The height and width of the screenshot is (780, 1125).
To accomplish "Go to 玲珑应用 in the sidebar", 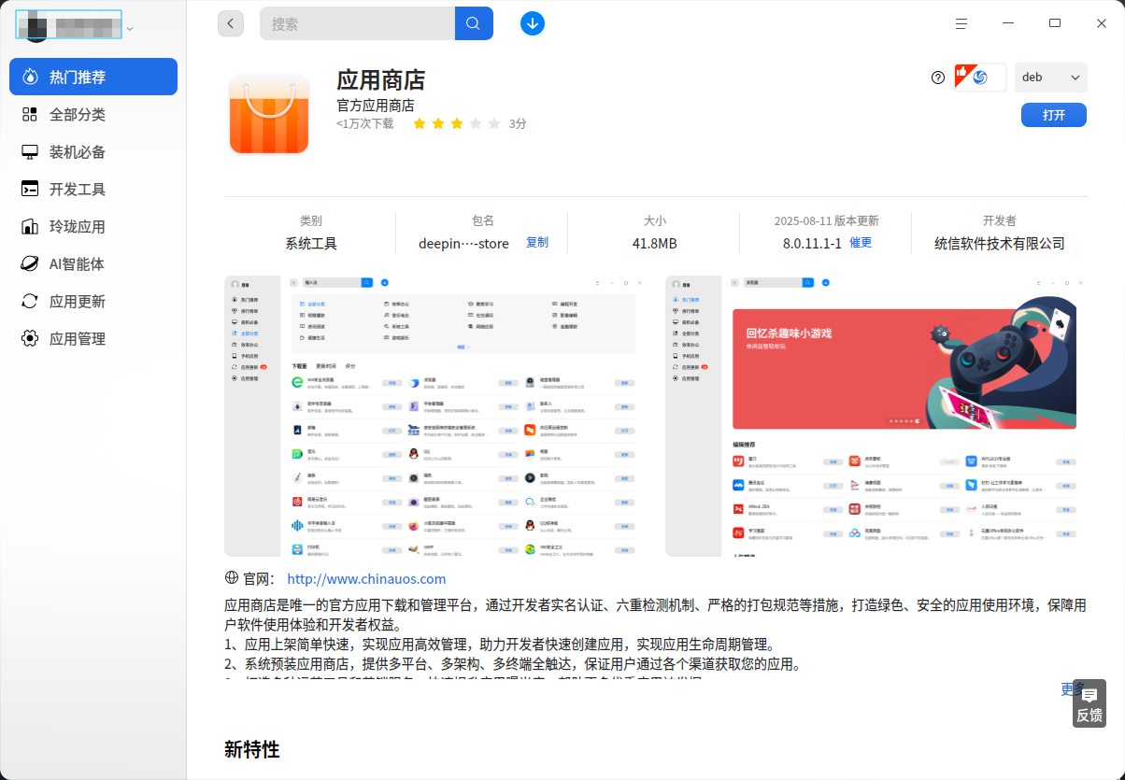I will 93,226.
